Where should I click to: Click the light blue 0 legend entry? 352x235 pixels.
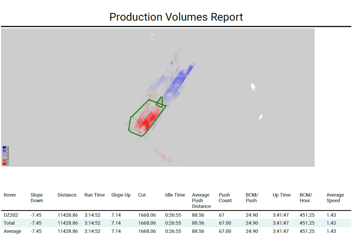click(x=4, y=154)
